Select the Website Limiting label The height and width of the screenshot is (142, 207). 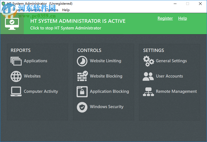click(105, 61)
